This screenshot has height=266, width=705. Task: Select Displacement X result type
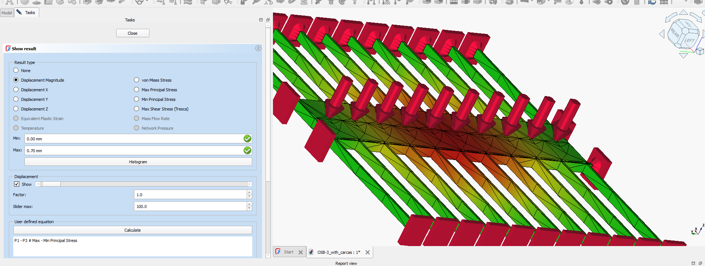(x=16, y=90)
